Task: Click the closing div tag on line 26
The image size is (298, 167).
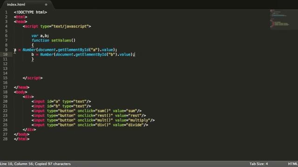Action: pyautogui.click(x=29, y=130)
